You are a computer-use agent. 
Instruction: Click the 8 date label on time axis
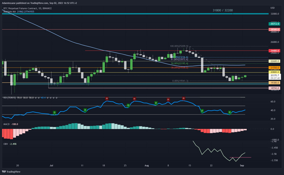[x=168, y=165]
